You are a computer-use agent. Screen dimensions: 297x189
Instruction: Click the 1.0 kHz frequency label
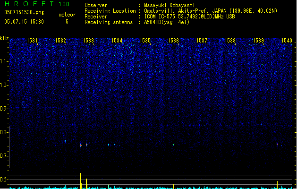tap(4, 85)
